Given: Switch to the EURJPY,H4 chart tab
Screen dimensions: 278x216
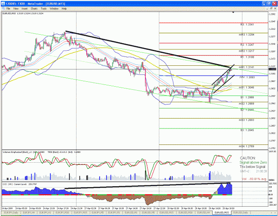Looking at the screenshot, I should [x=28, y=212].
